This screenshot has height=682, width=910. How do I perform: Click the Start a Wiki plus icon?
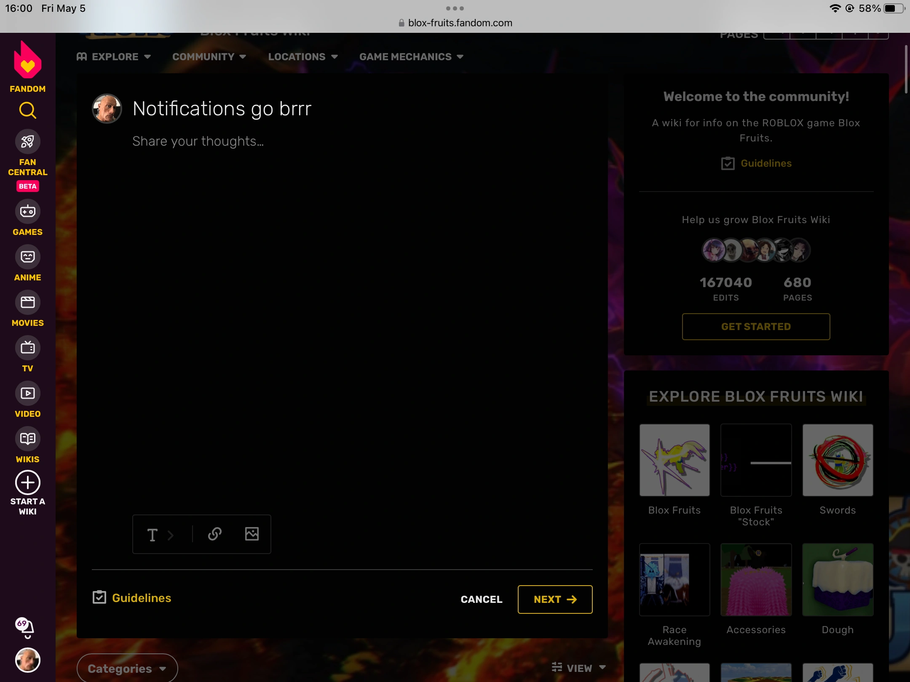[27, 482]
